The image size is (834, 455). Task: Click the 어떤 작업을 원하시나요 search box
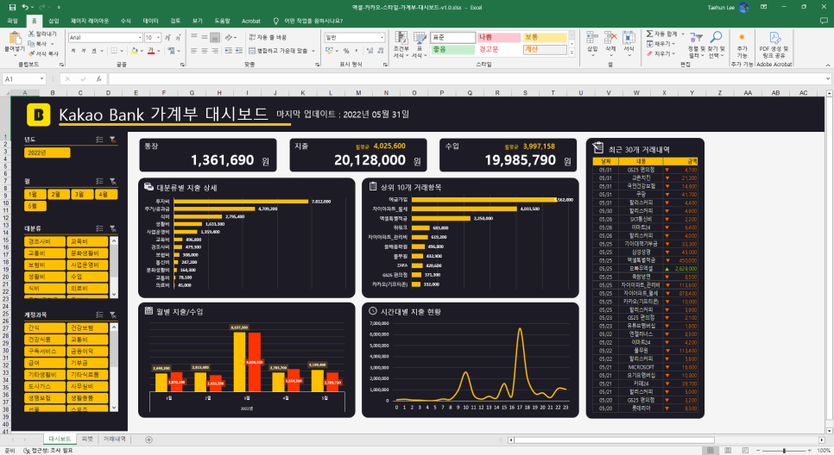click(x=313, y=22)
